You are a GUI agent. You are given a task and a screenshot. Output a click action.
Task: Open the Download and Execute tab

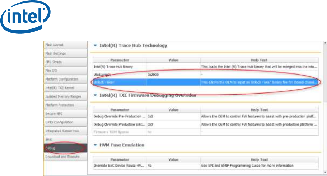click(65, 157)
